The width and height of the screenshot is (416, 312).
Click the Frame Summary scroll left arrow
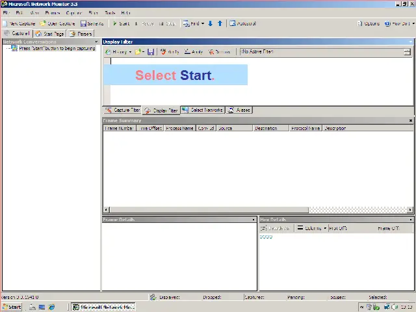pyautogui.click(x=106, y=209)
